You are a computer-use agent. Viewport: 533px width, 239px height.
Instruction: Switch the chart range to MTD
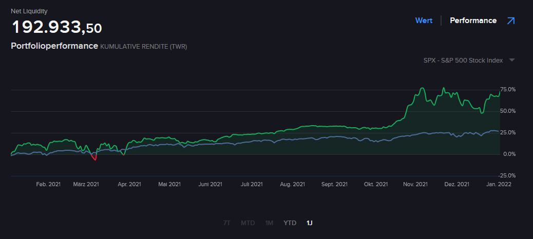248,223
